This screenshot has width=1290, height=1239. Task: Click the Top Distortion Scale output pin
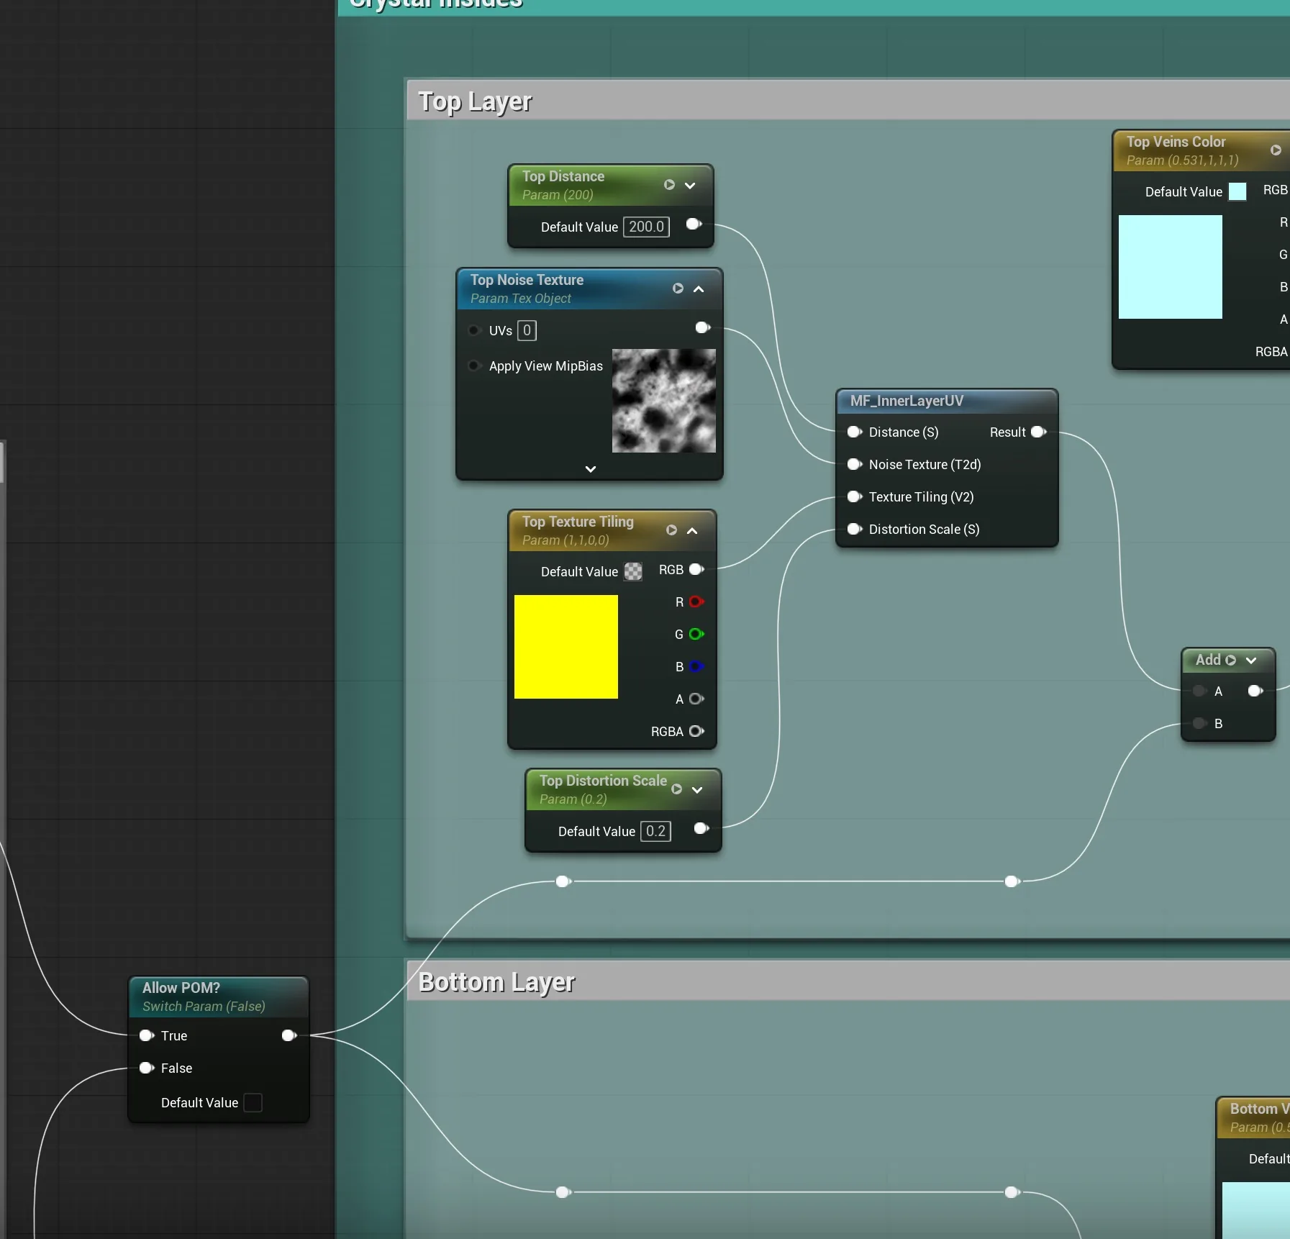click(701, 828)
